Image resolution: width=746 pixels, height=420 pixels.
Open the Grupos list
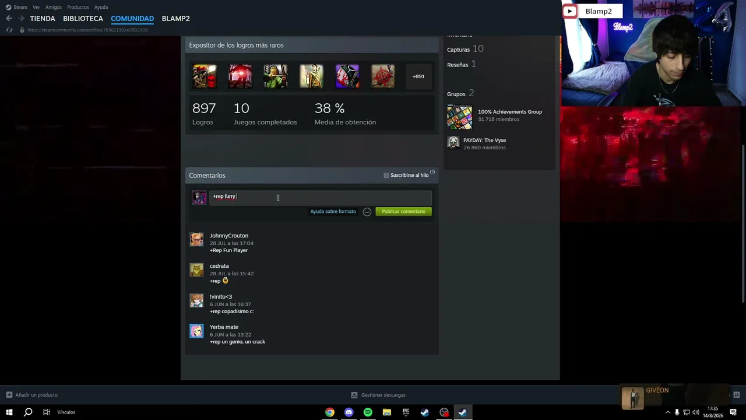click(x=456, y=94)
